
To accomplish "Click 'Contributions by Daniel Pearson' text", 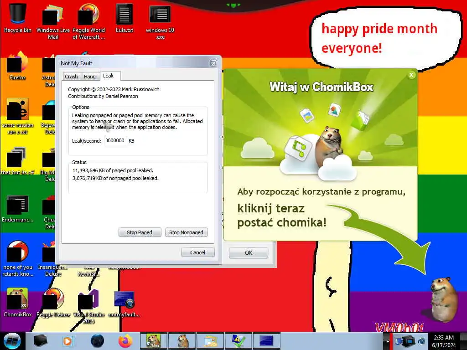I will [x=103, y=96].
